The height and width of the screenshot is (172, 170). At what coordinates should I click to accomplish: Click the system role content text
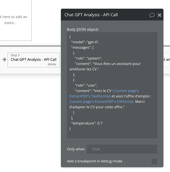click(x=105, y=66)
